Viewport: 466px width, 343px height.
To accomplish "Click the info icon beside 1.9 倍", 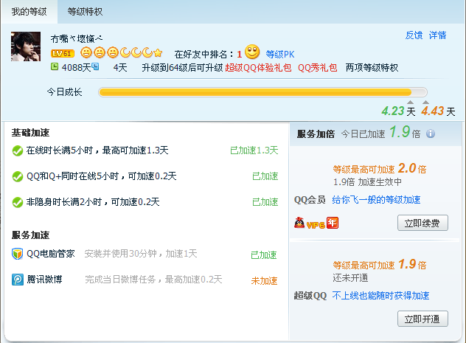I will tap(431, 134).
